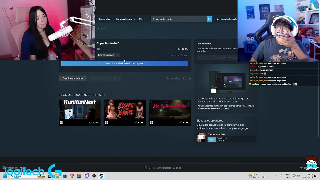The width and height of the screenshot is (320, 180).
Task: Click Windows icon under Super Battle Golf title
Action: click(98, 49)
